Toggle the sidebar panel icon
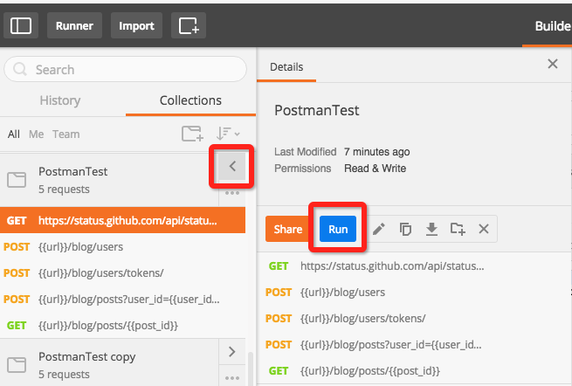The image size is (572, 386). point(20,26)
